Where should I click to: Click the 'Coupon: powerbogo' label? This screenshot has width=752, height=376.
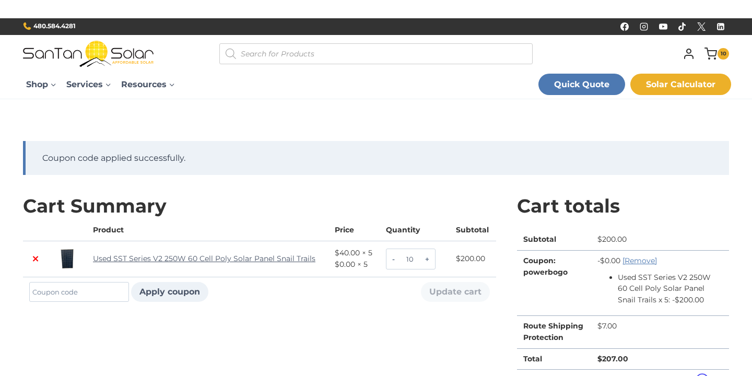pos(545,266)
